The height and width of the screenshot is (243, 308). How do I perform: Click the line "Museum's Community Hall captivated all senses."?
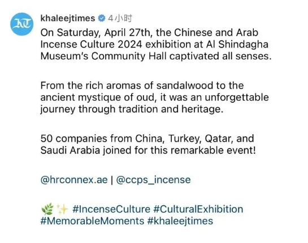[156, 56]
